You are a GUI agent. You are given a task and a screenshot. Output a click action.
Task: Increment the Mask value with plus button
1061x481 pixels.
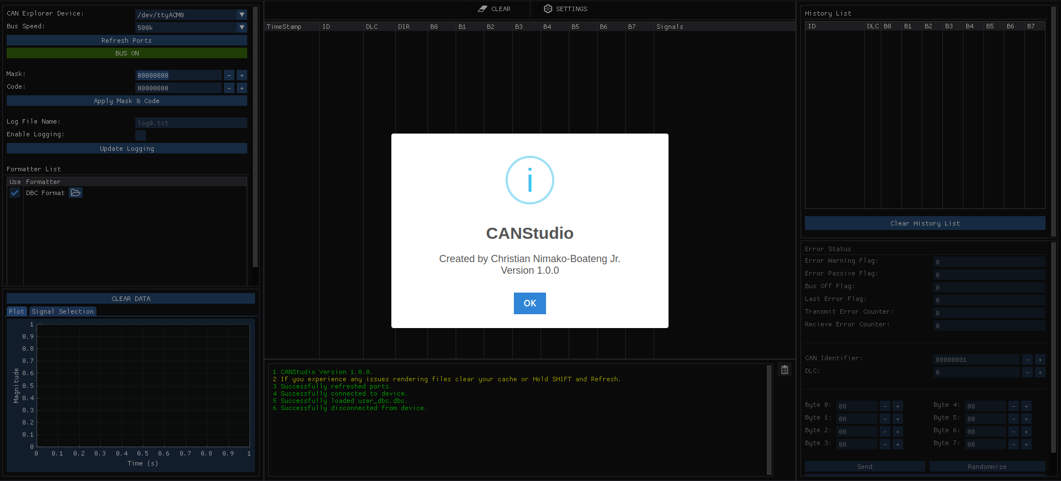click(242, 75)
